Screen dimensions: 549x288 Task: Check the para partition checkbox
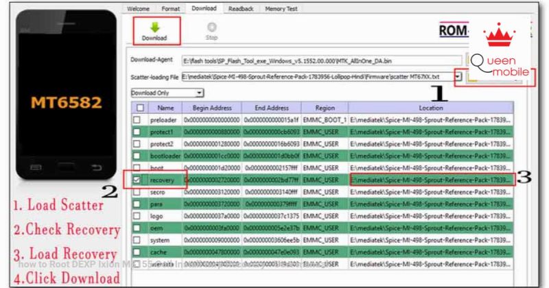(x=137, y=204)
